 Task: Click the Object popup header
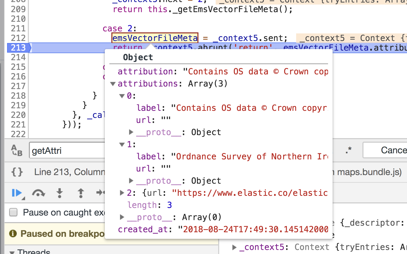coord(138,57)
